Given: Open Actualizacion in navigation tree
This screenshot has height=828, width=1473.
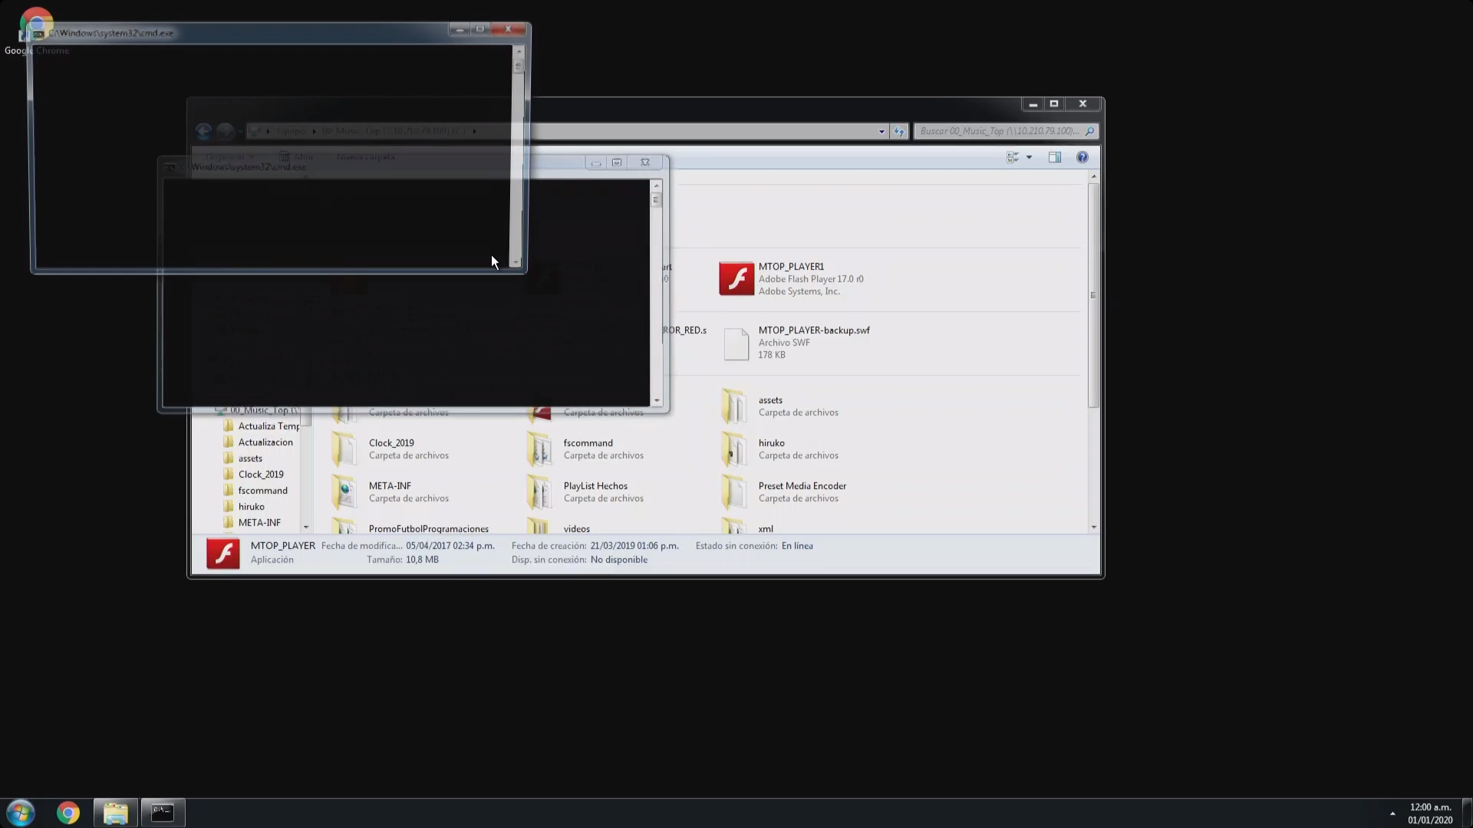Looking at the screenshot, I should [258, 442].
